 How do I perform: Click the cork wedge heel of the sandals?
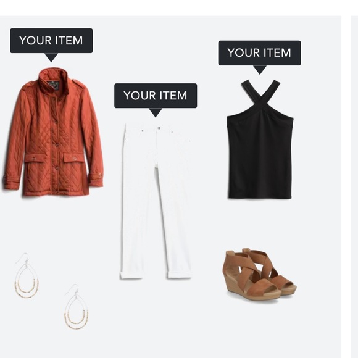tap(231, 283)
